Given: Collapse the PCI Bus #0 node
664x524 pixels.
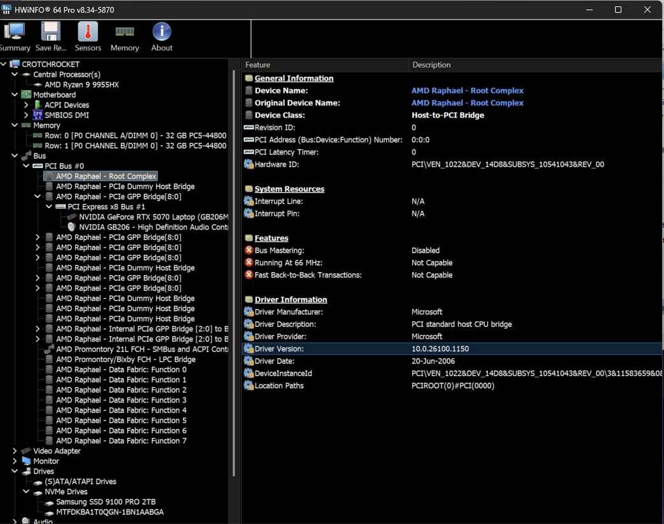Looking at the screenshot, I should (26, 166).
